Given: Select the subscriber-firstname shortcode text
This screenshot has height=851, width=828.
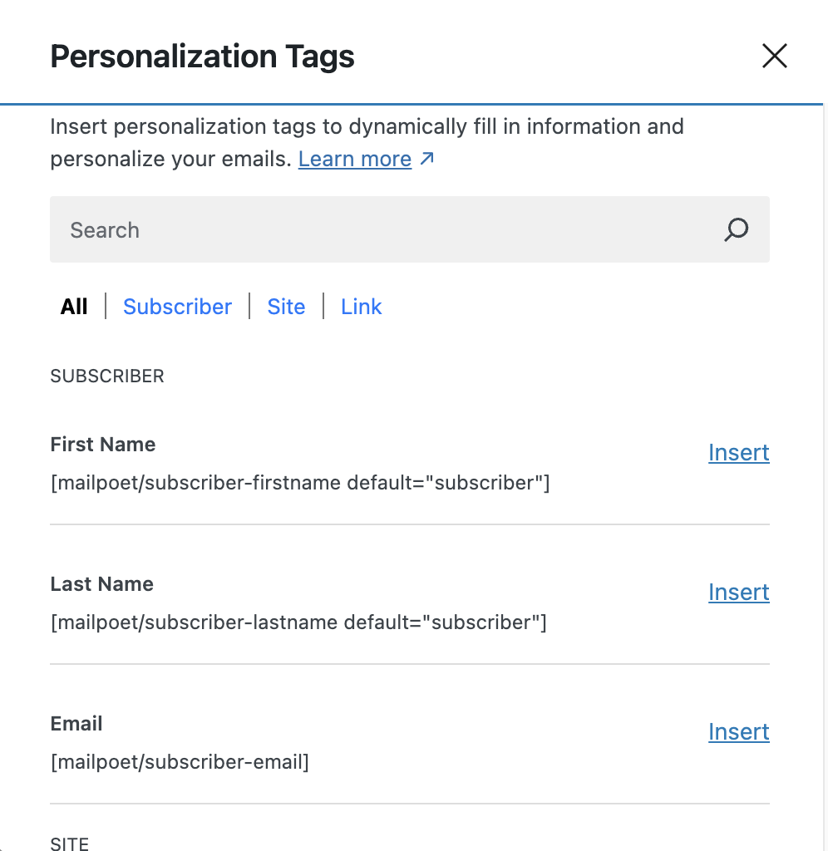Looking at the screenshot, I should pos(299,483).
